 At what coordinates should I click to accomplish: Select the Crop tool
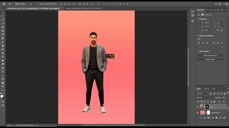tap(3, 27)
